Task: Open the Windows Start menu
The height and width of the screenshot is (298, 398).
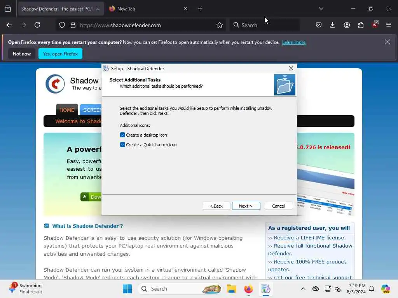Action: [x=127, y=289]
